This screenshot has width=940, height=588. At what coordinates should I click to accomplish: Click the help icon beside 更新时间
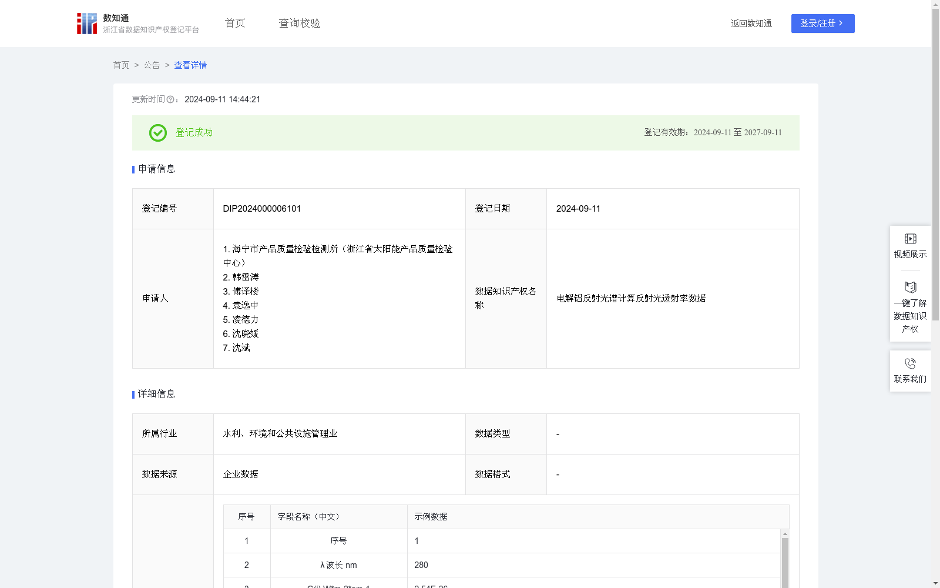[x=170, y=100]
